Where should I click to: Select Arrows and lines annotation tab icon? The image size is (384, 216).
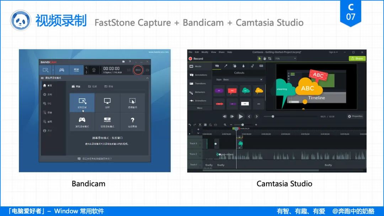coord(226,66)
